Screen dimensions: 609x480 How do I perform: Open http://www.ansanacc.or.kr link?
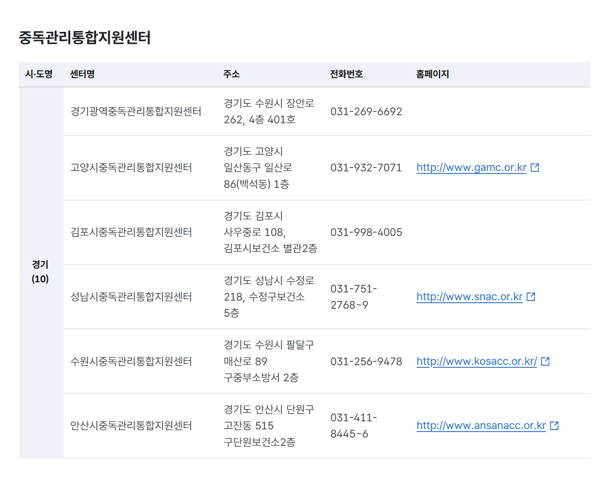coord(481,425)
